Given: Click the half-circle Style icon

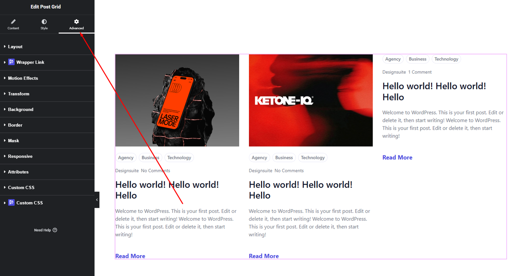Looking at the screenshot, I should click(44, 22).
